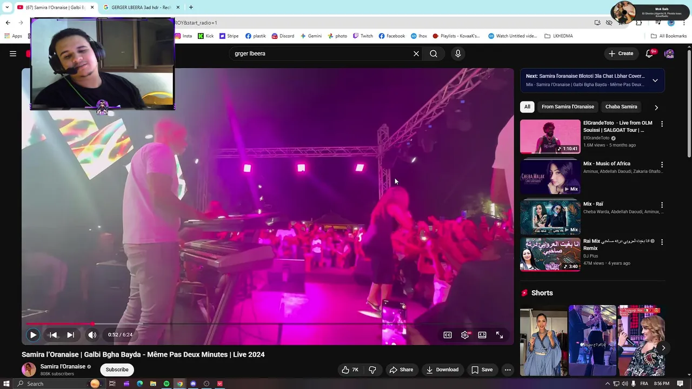Like the video with 7K likes
Screen dimensions: 692x389
(x=350, y=370)
